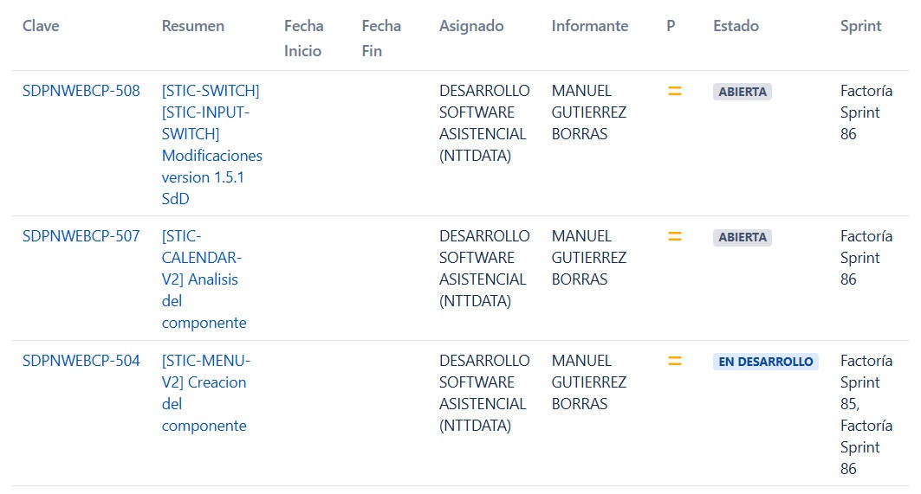
Task: Sort by the Clave column header
Action: click(41, 26)
